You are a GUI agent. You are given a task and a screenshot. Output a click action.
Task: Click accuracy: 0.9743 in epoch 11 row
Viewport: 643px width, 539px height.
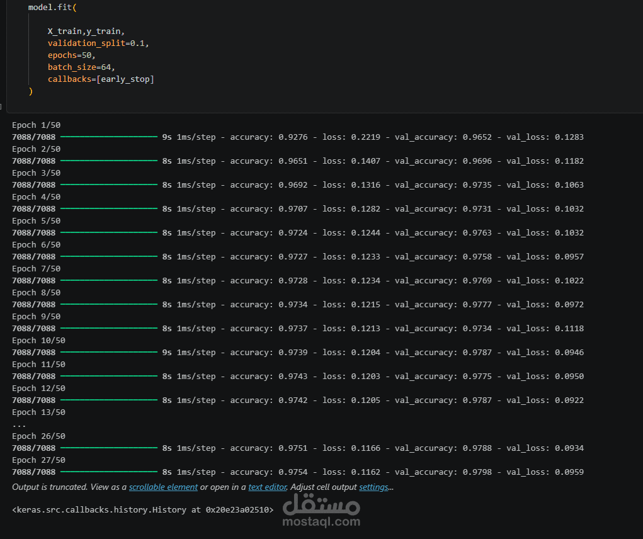pyautogui.click(x=269, y=377)
